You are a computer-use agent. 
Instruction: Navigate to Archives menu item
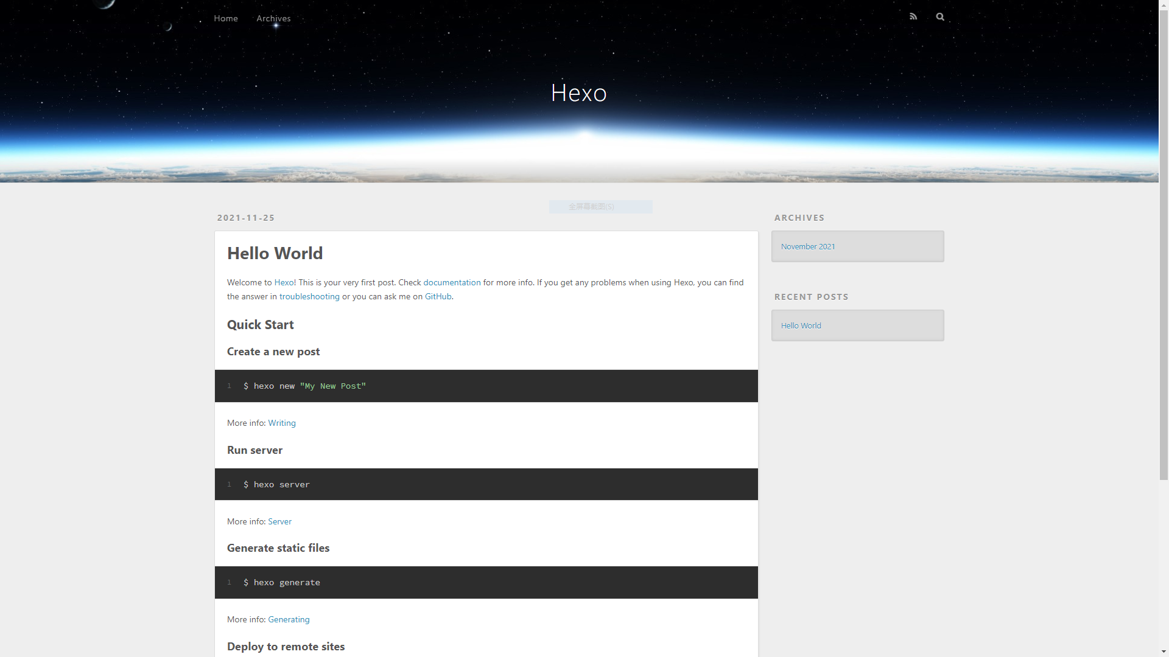pos(274,18)
